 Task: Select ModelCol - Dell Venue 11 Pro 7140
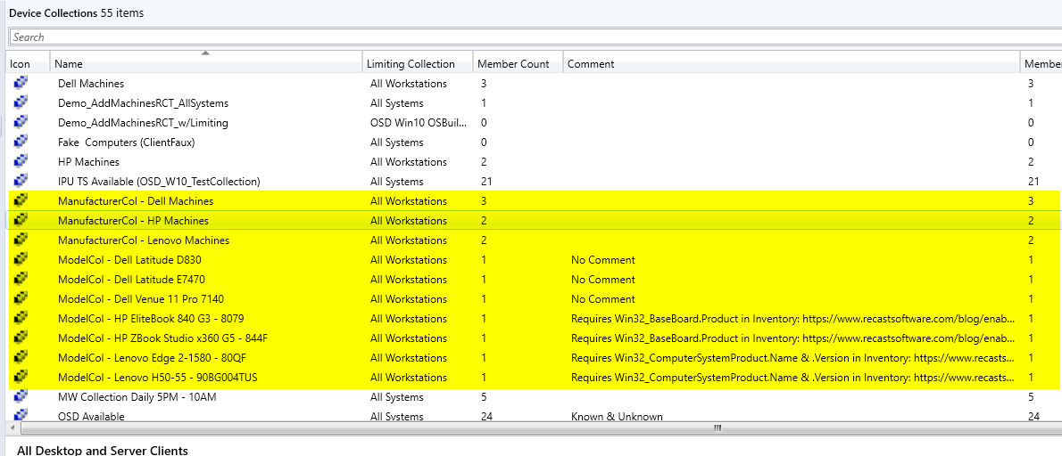tap(141, 299)
